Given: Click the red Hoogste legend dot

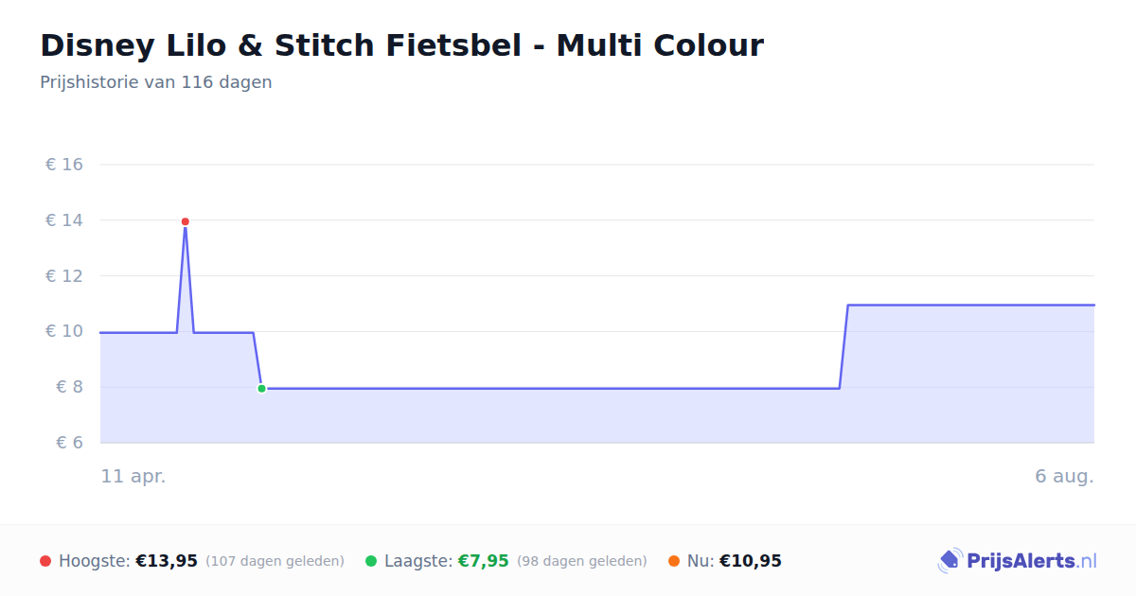Looking at the screenshot, I should tap(45, 561).
